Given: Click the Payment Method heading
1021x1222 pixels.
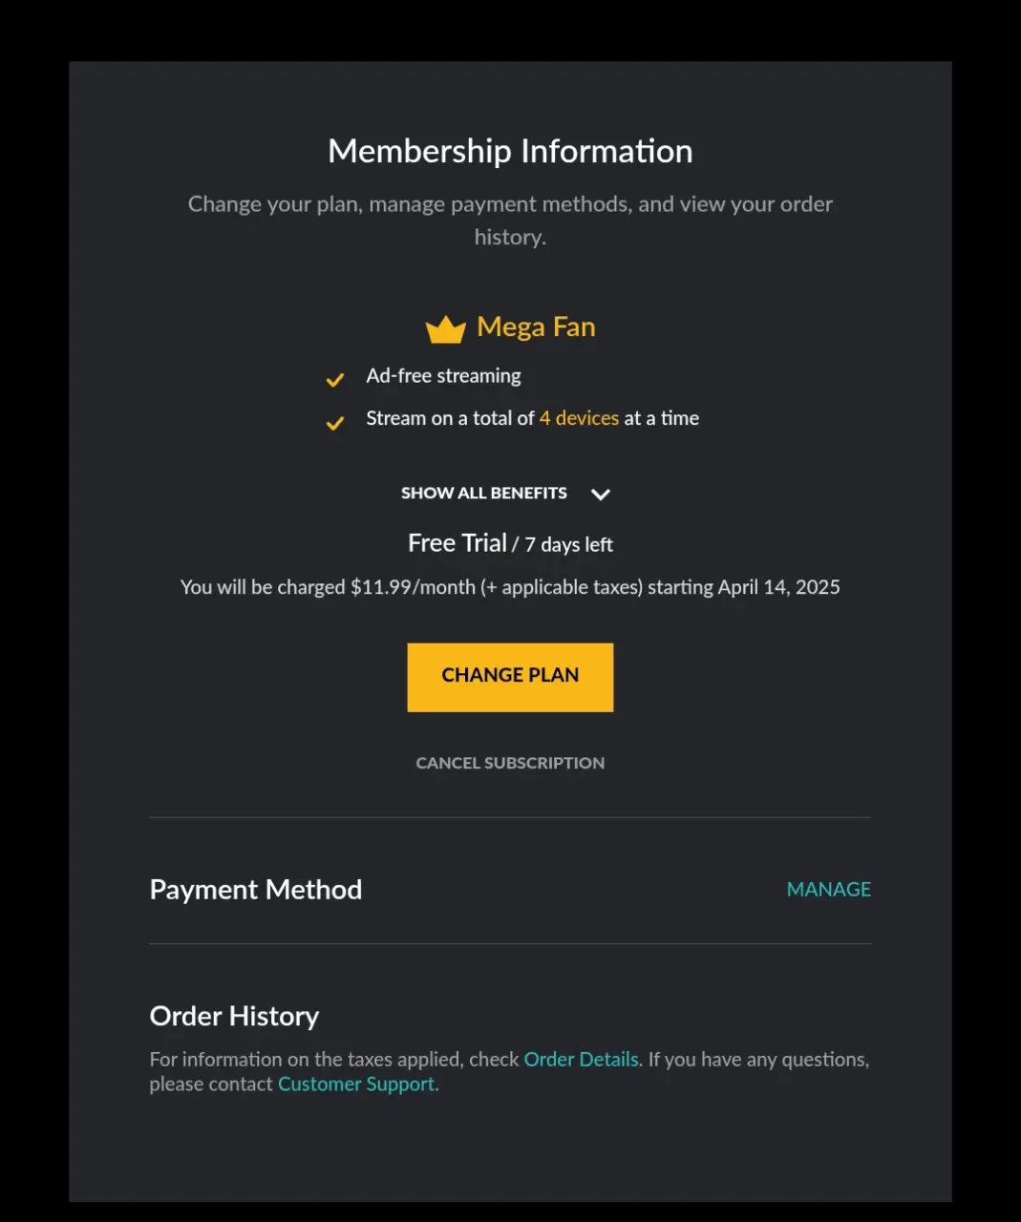Looking at the screenshot, I should click(x=256, y=890).
